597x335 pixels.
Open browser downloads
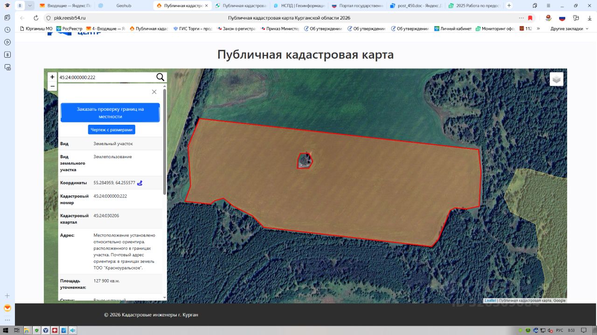[x=590, y=18]
